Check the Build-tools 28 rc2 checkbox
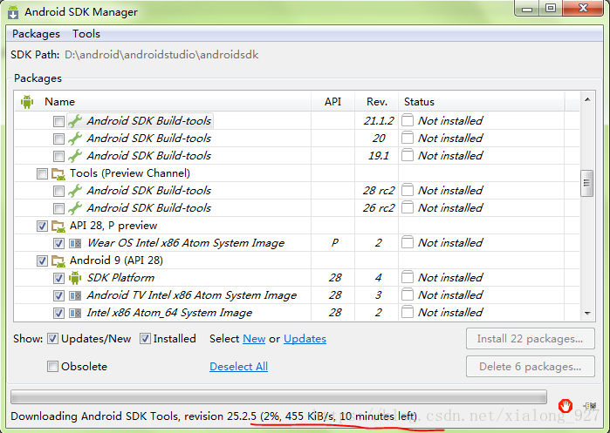The image size is (610, 433). pos(58,191)
